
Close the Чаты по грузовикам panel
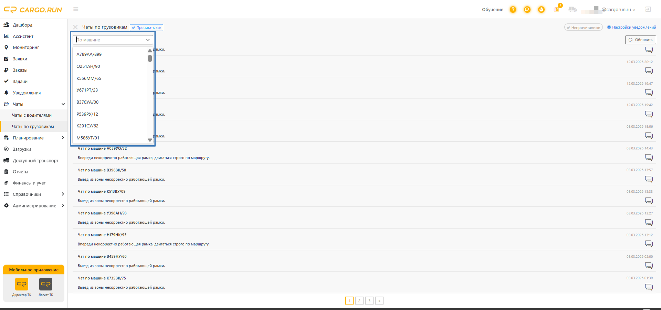pyautogui.click(x=75, y=27)
